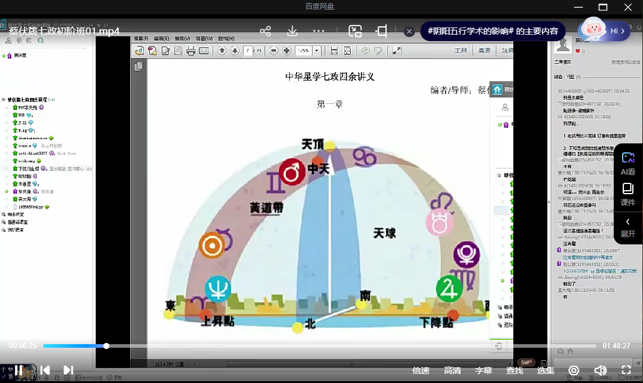643x383 pixels.
Task: Open the 阴阳五行学术的影响 AI suggestion
Action: (x=492, y=31)
